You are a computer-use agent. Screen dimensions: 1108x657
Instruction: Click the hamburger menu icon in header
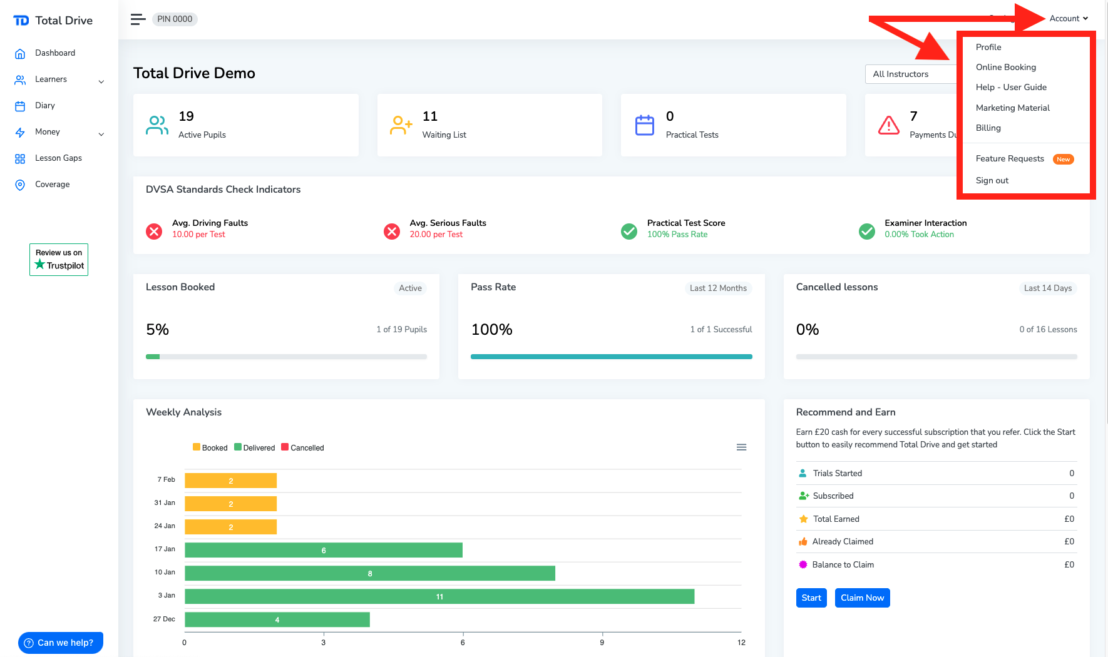coord(138,19)
